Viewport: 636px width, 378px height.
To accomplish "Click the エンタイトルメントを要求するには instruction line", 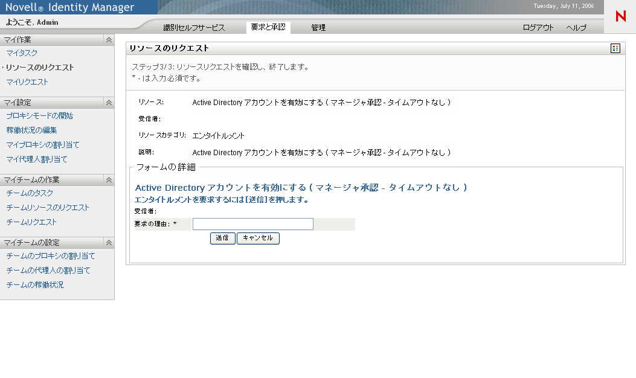I will pyautogui.click(x=222, y=200).
